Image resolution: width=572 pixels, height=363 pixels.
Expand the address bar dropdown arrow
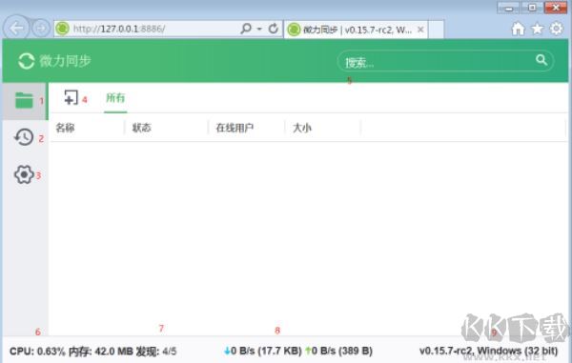(x=259, y=29)
